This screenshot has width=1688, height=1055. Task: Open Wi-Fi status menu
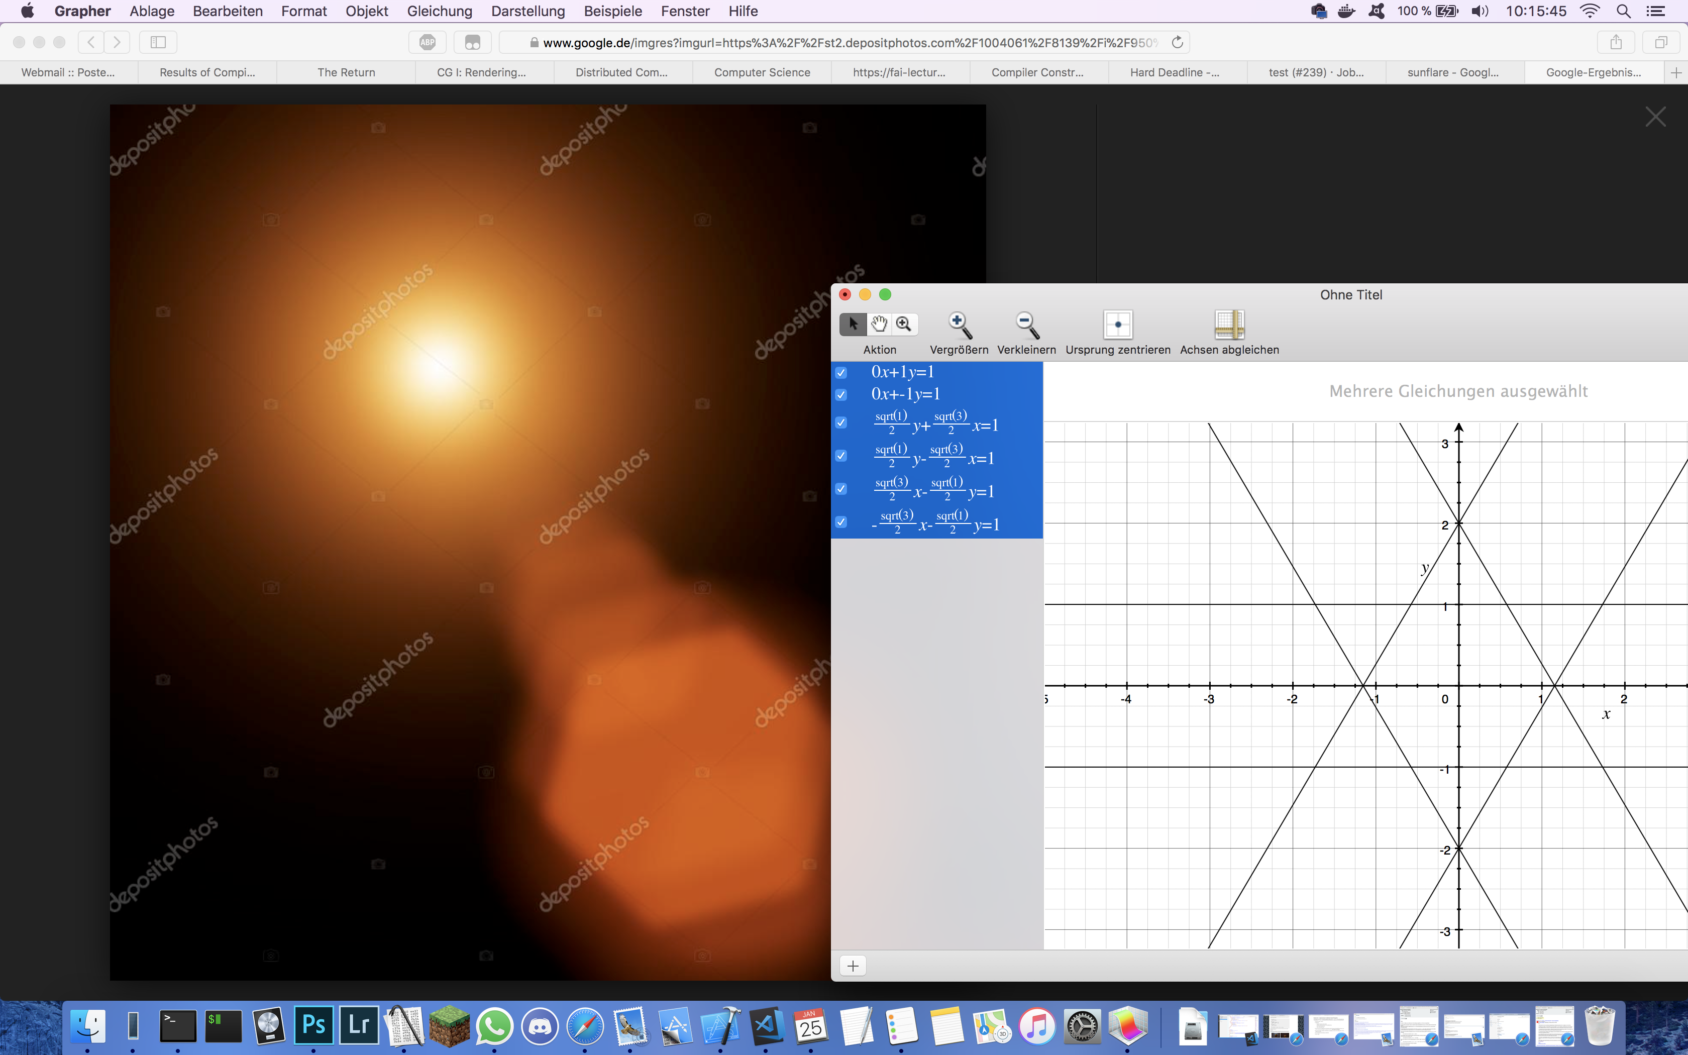click(1590, 11)
